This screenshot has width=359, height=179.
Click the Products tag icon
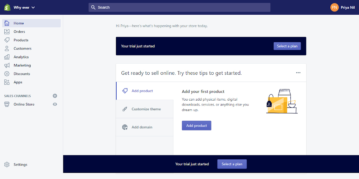pos(7,40)
